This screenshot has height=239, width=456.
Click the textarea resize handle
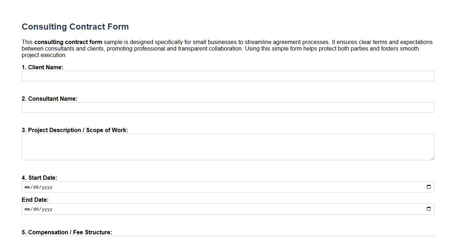[433, 158]
